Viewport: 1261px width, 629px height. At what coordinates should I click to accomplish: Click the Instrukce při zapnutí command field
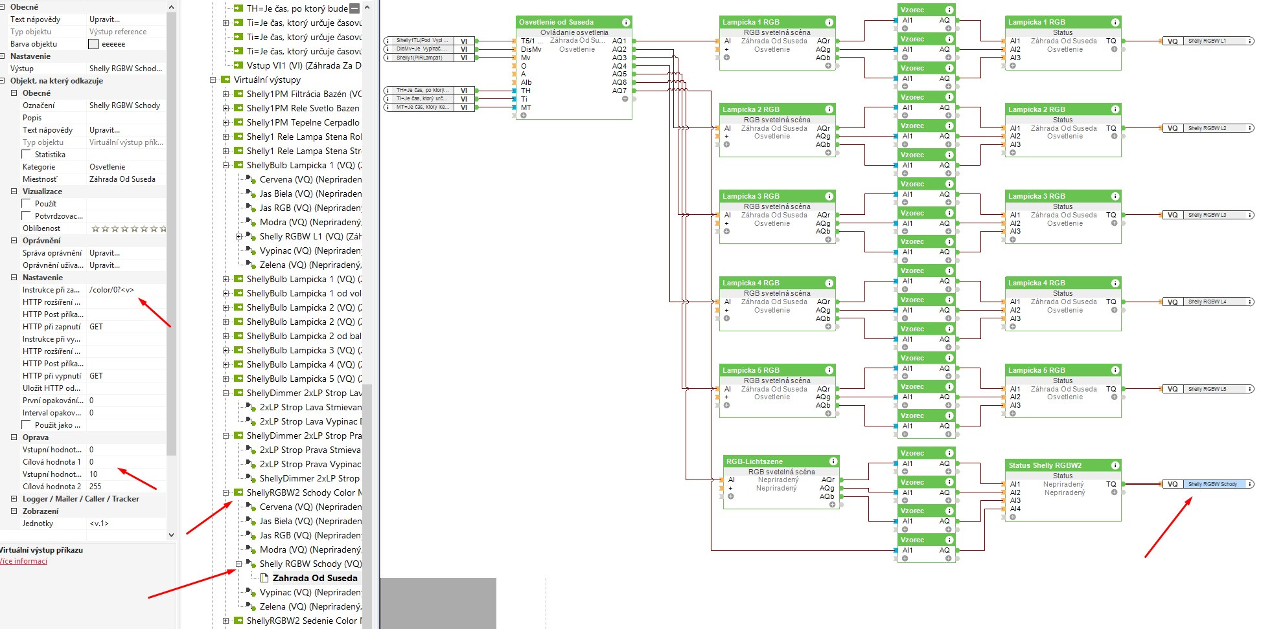[126, 290]
